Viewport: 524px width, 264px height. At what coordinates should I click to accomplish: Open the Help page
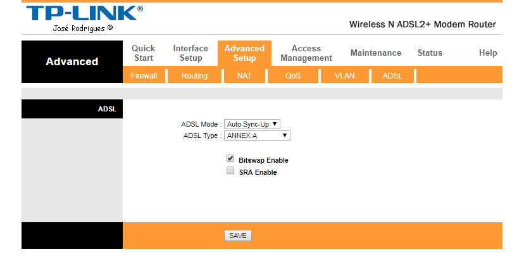coord(488,53)
